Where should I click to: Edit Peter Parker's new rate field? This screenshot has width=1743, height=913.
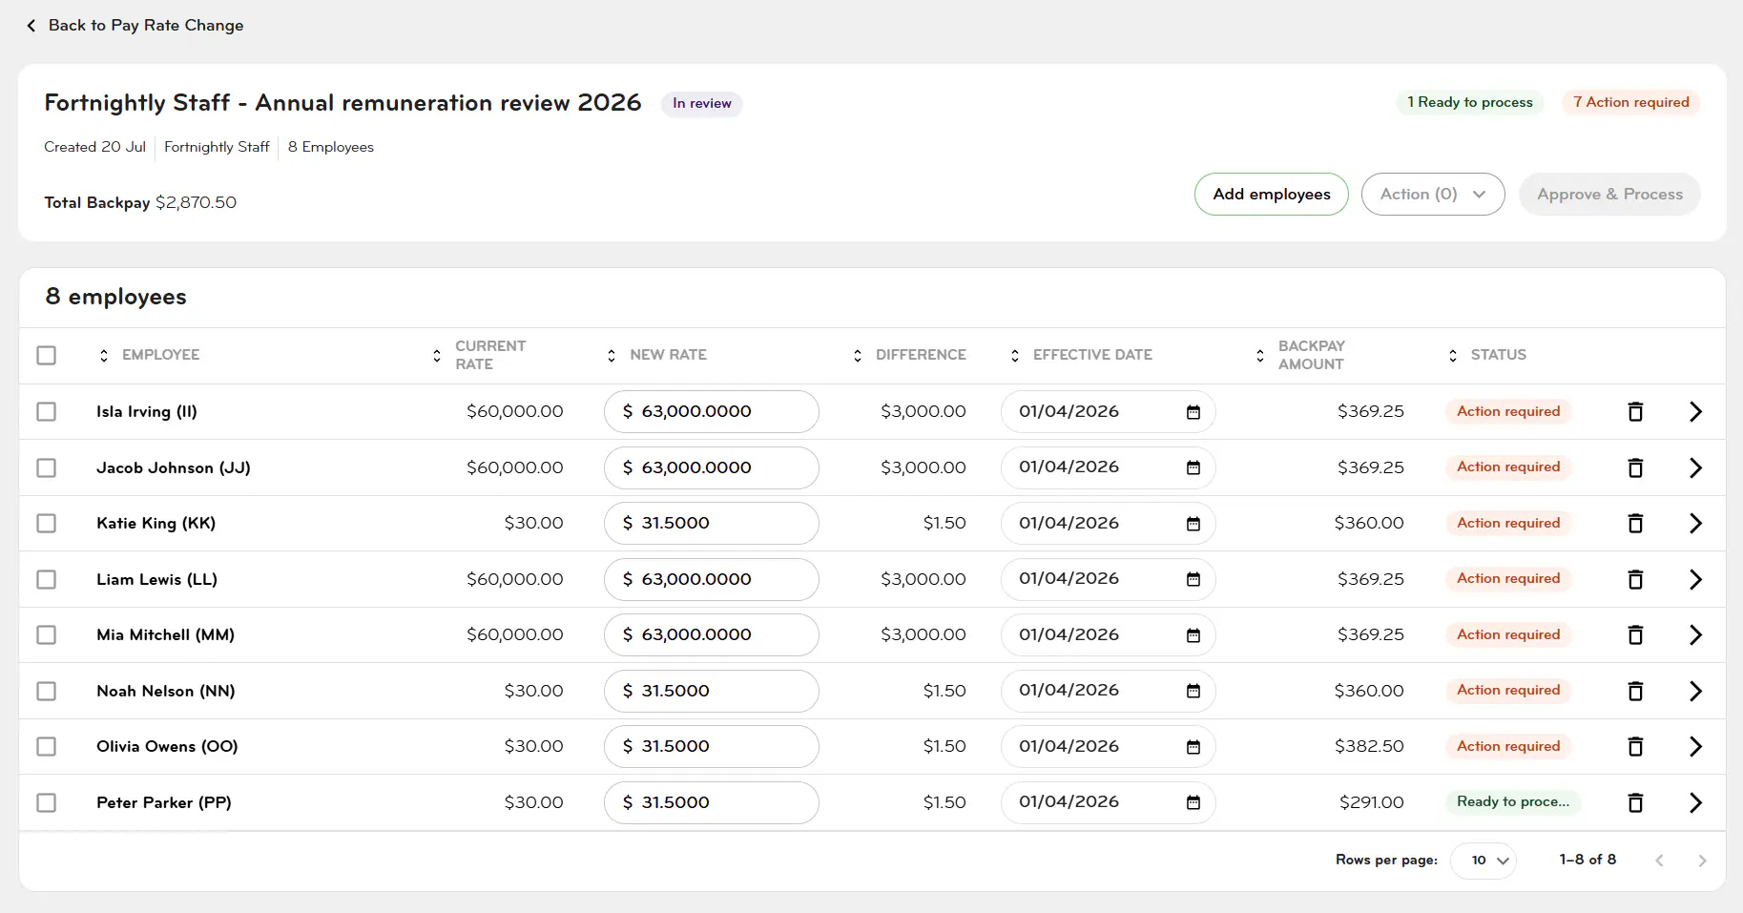pos(712,802)
